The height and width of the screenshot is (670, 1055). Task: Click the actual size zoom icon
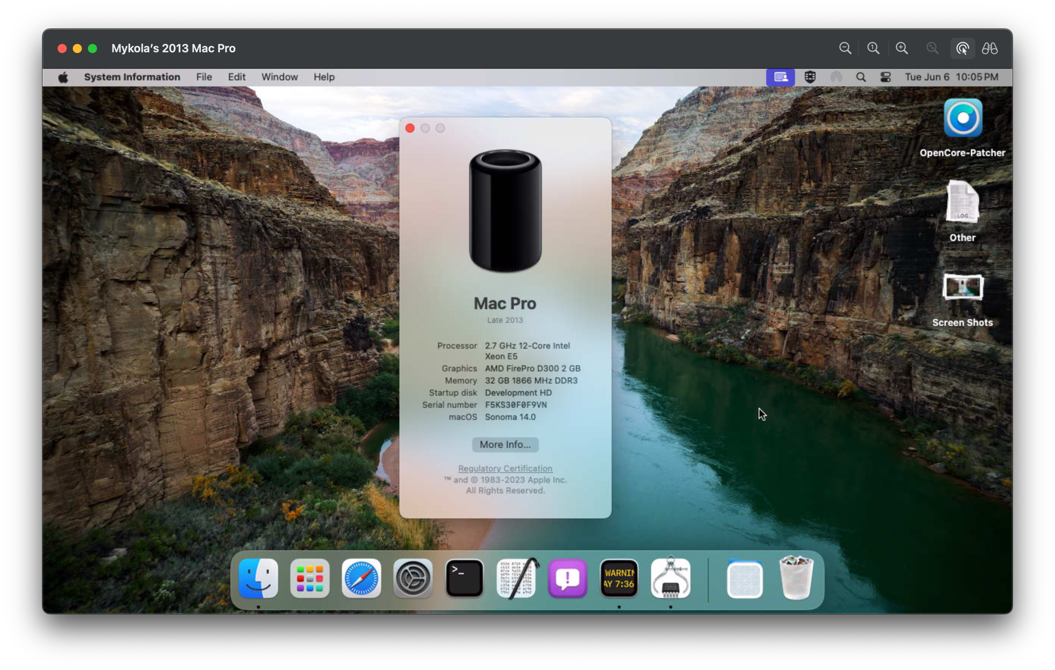coord(873,48)
